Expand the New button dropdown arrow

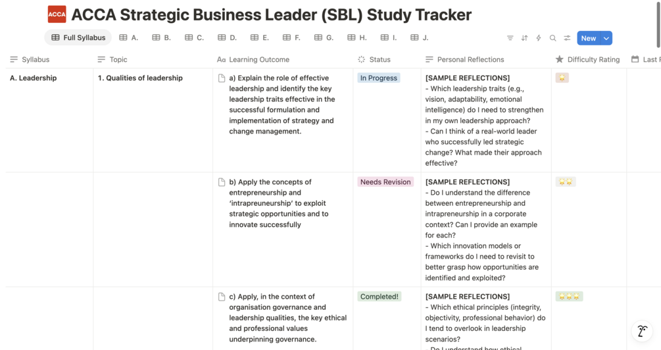click(x=606, y=38)
